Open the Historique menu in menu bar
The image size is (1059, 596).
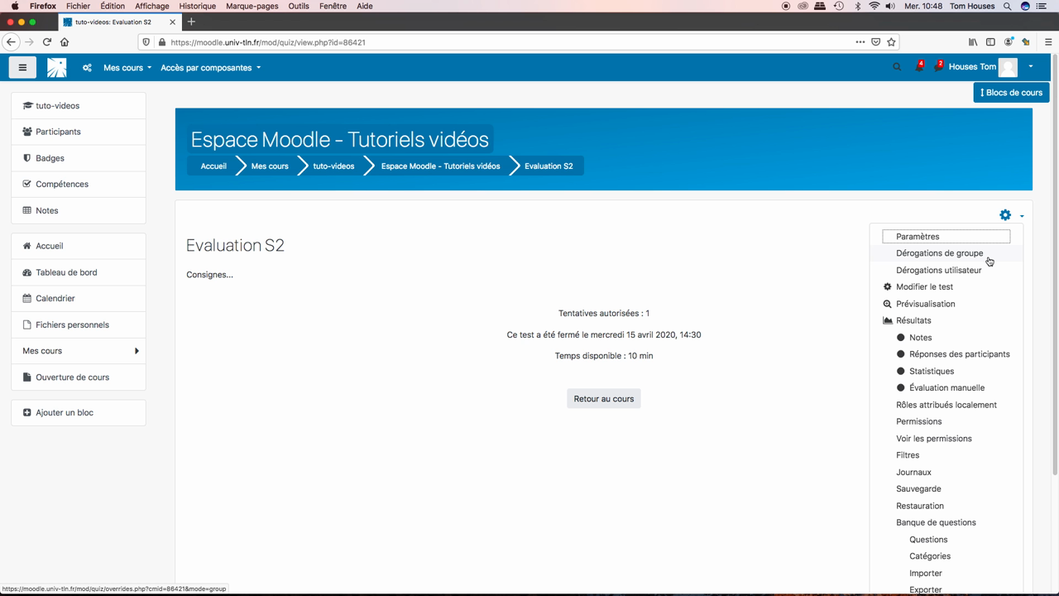(x=197, y=6)
